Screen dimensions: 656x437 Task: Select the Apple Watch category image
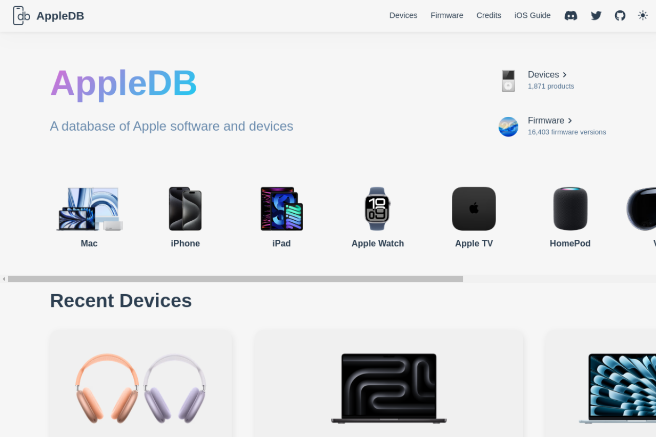pos(378,209)
